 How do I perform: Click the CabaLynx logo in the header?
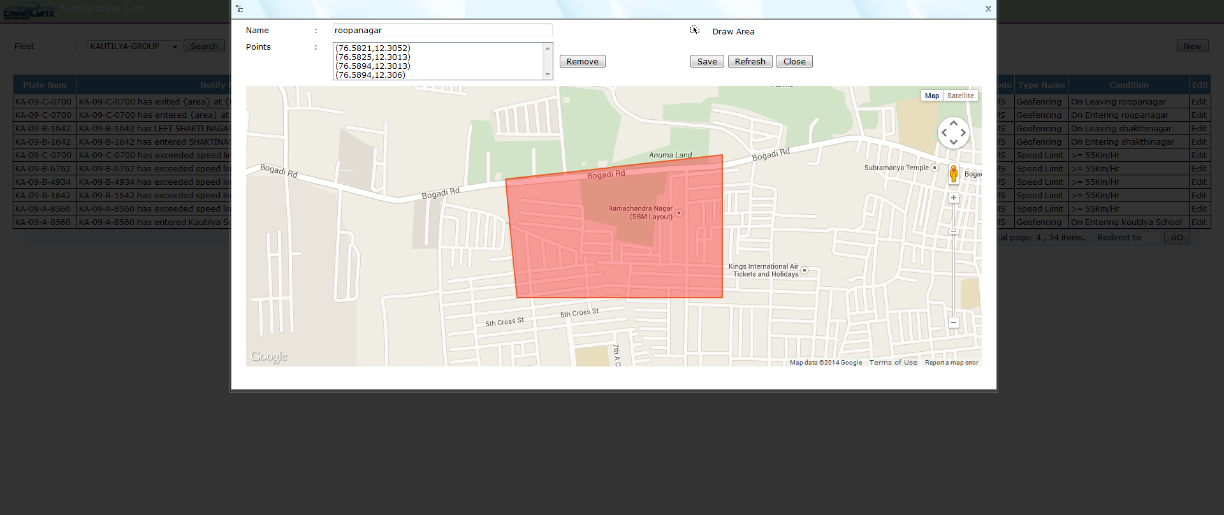tap(29, 11)
